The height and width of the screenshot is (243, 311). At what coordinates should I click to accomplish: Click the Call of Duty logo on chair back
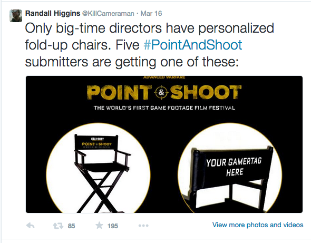(x=98, y=139)
